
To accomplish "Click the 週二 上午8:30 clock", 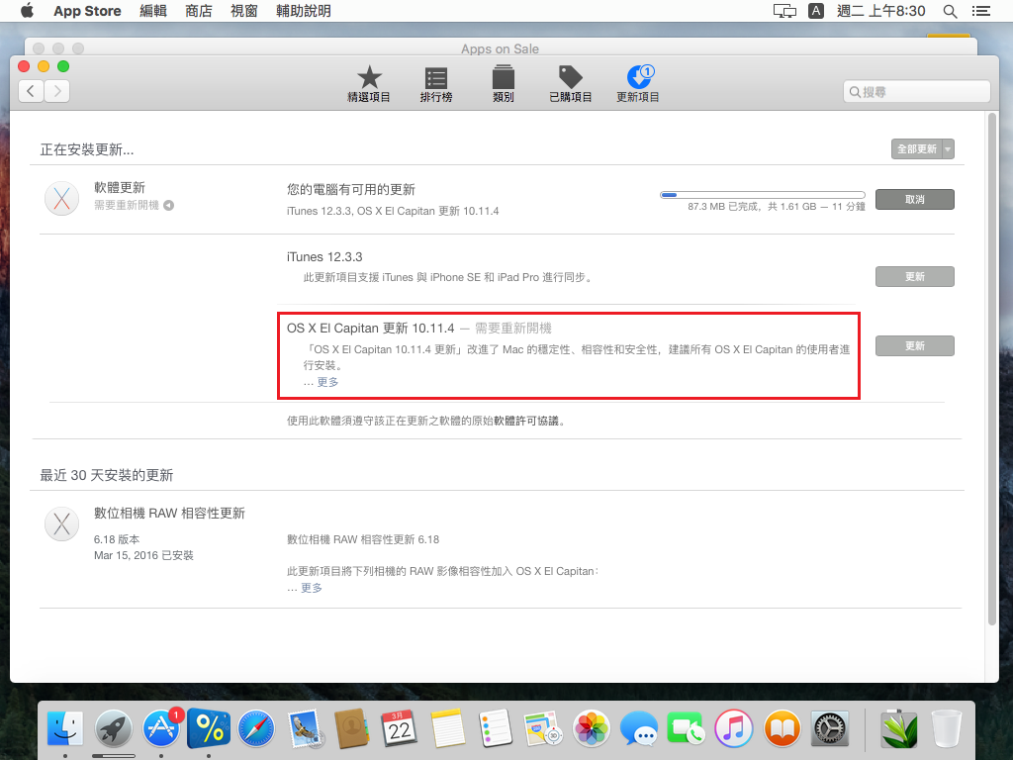I will pyautogui.click(x=881, y=11).
